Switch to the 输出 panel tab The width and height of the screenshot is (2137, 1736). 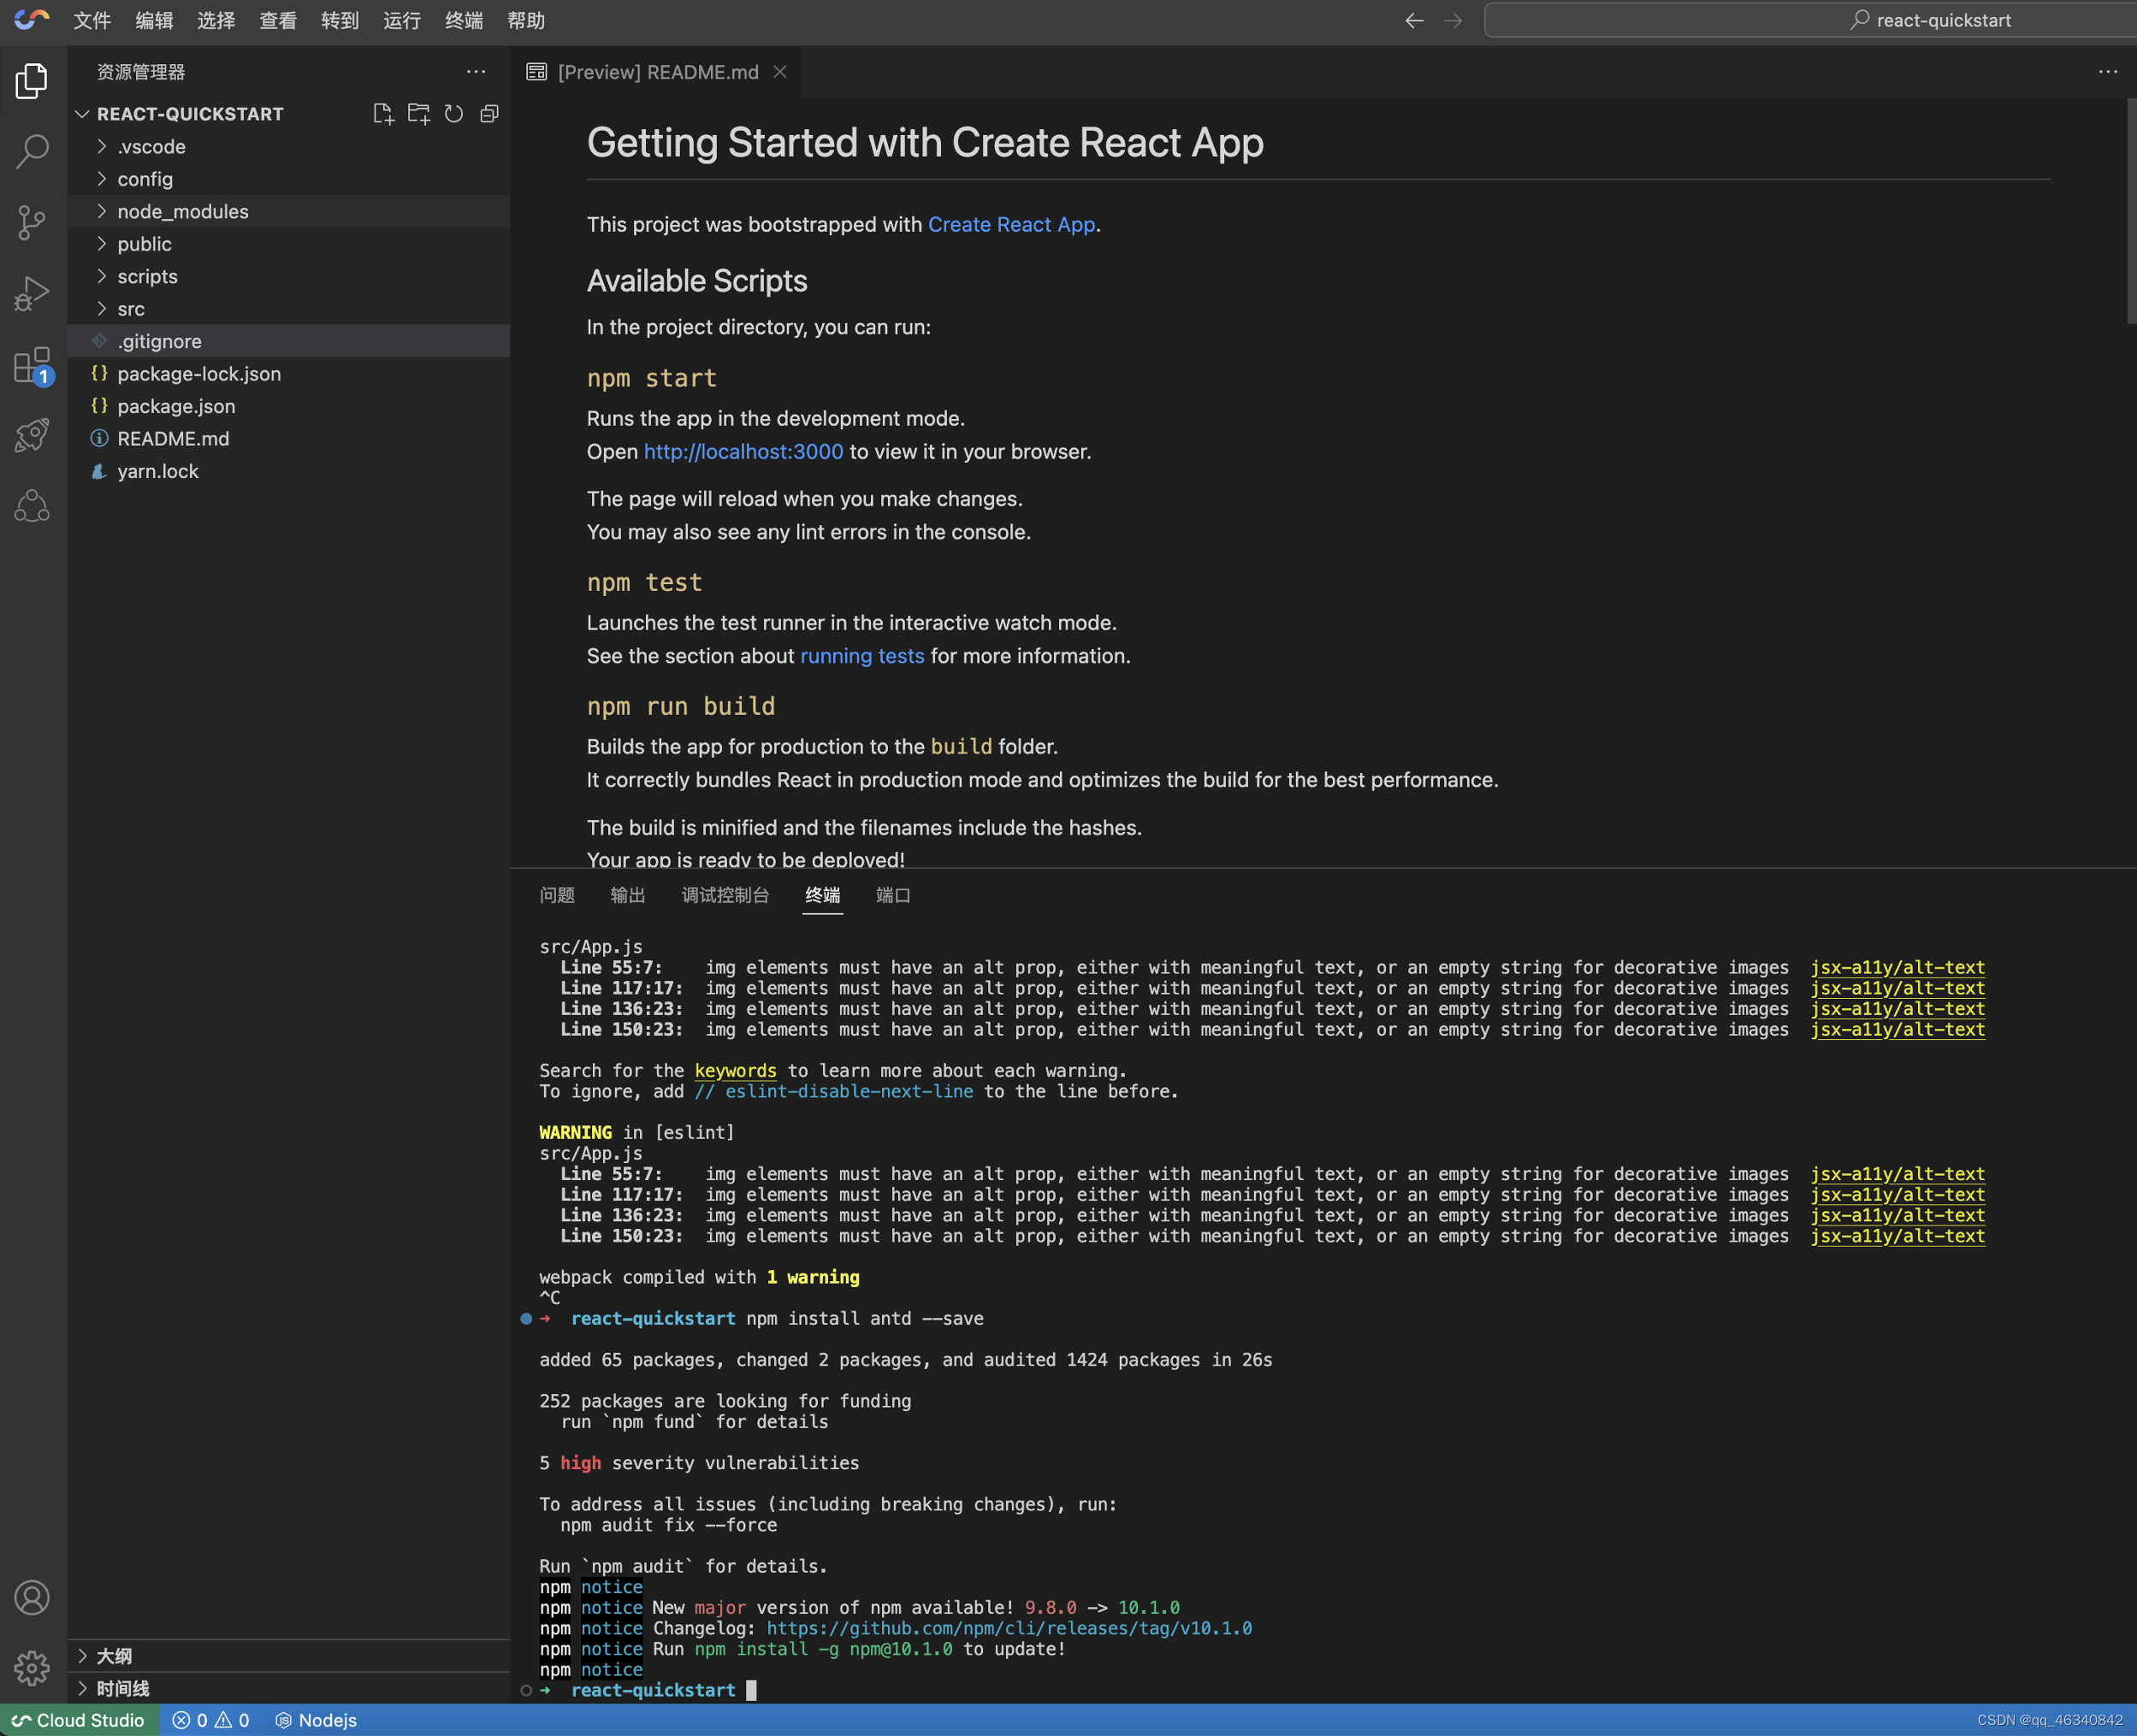click(628, 895)
